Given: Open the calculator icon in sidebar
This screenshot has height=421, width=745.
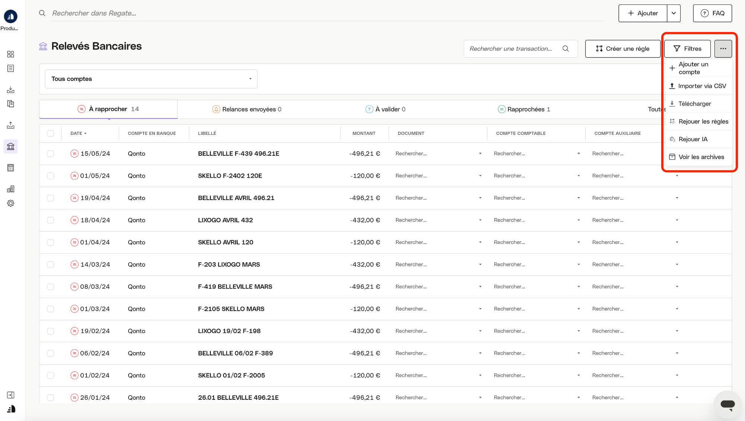Looking at the screenshot, I should [x=10, y=168].
